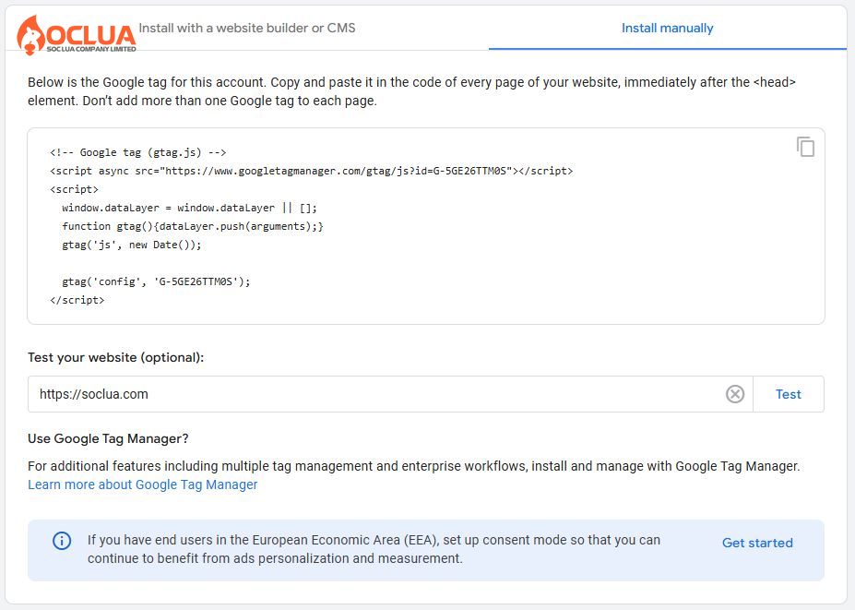855x610 pixels.
Task: Click the info icon in EEA notice
Action: (x=62, y=541)
